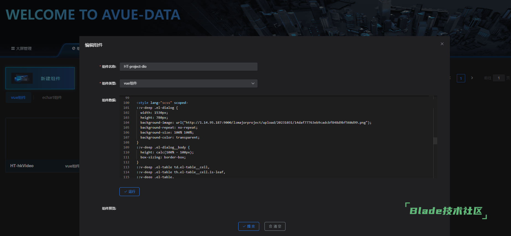Click the '::v-deep .el-dialog__body {' line

point(163,147)
